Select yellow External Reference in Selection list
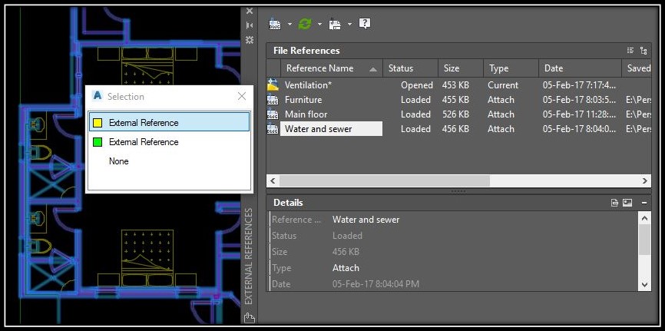665x331 pixels. [169, 122]
